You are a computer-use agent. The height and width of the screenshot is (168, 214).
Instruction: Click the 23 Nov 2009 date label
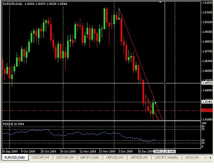pos(107,152)
